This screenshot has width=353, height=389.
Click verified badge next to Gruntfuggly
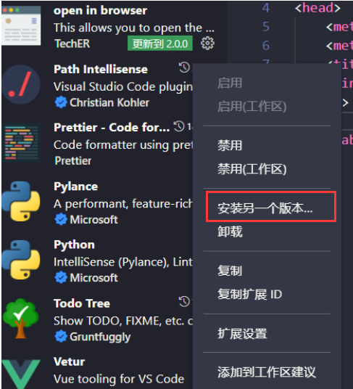pos(61,337)
